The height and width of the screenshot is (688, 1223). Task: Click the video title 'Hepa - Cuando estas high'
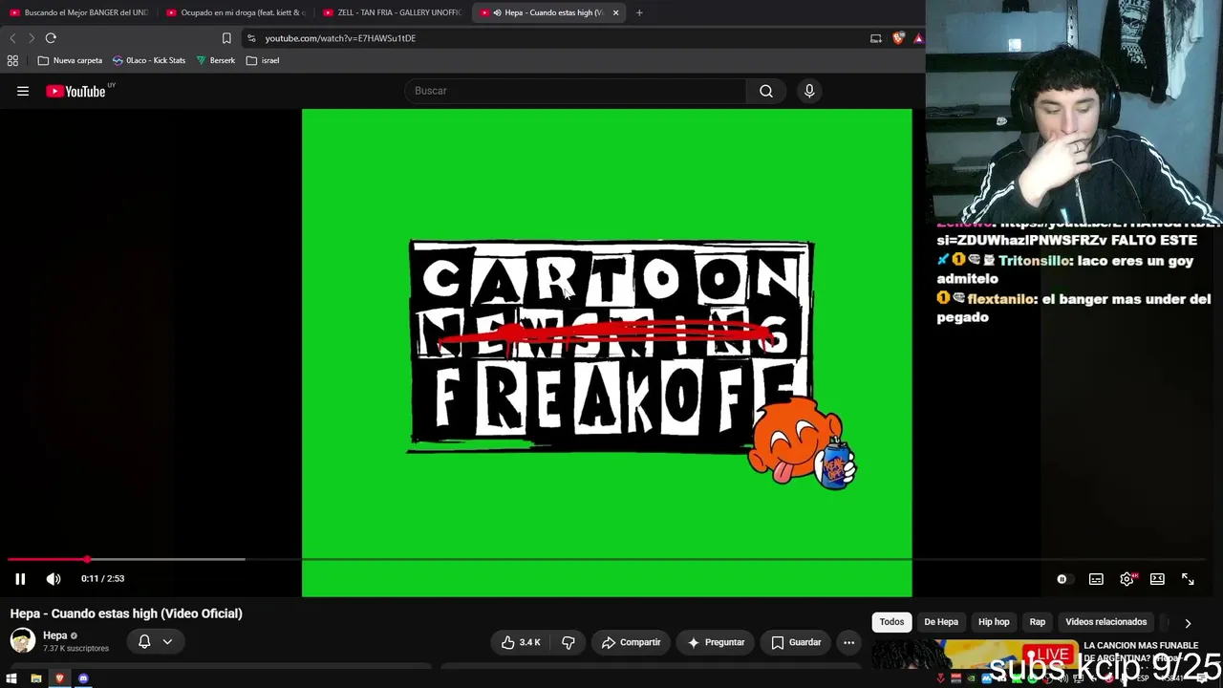126,613
